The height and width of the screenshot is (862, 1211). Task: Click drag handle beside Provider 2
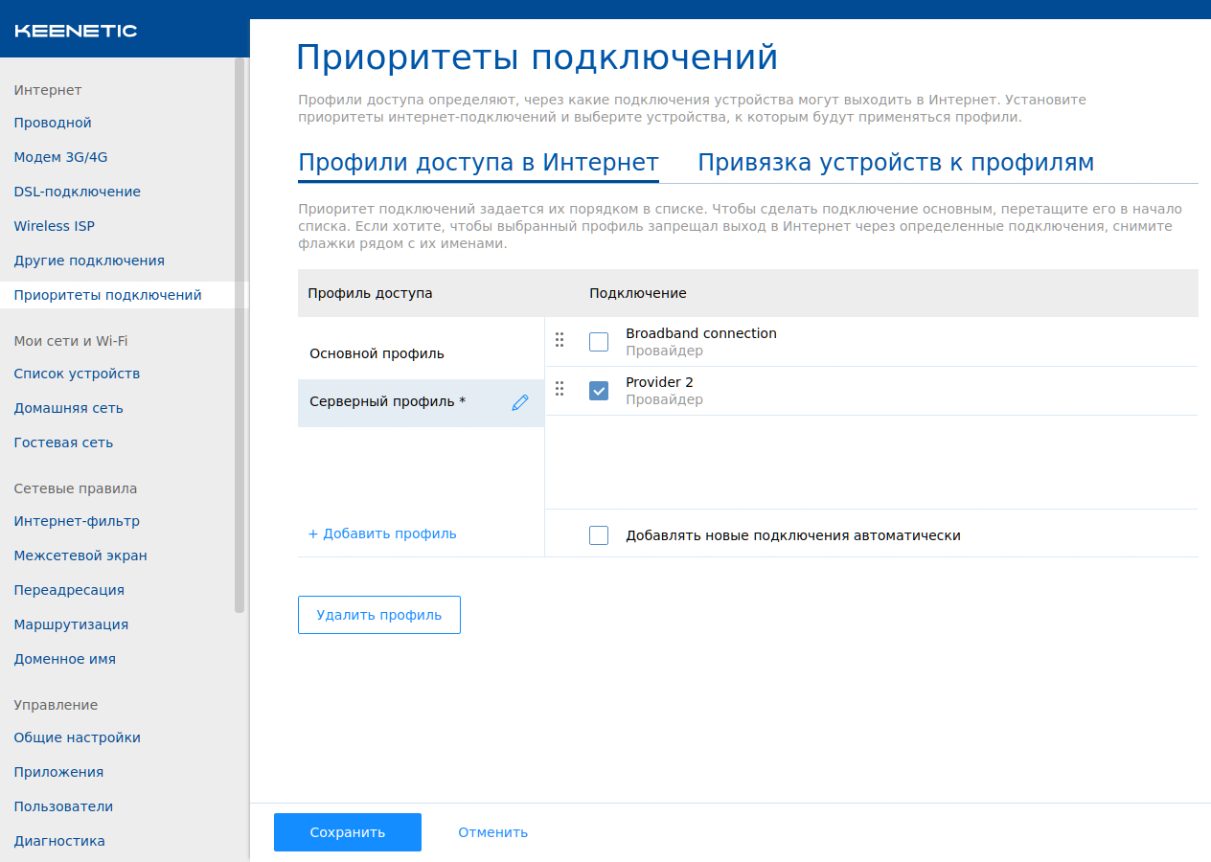pos(560,389)
